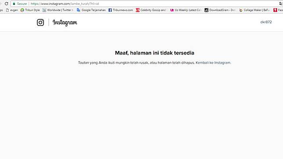Screen dimensions: 283x159
Task: Open the Tribun Style bookmark
Action: click(30, 10)
